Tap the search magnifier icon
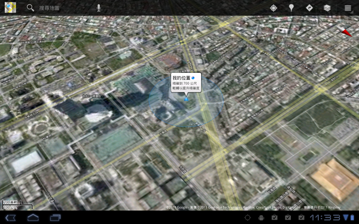The width and height of the screenshot is (359, 224). point(31,8)
